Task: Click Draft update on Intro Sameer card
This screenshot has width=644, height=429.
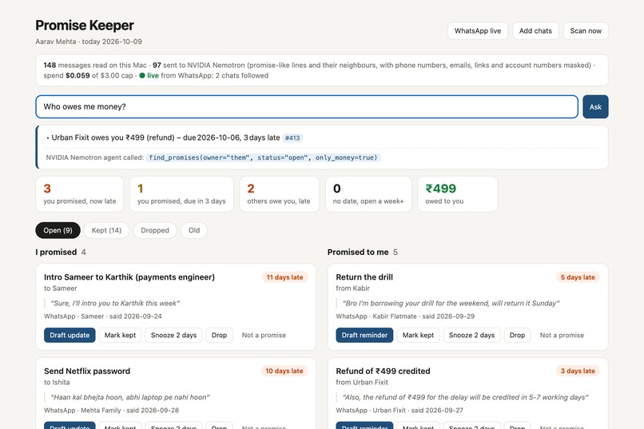Action: [70, 335]
